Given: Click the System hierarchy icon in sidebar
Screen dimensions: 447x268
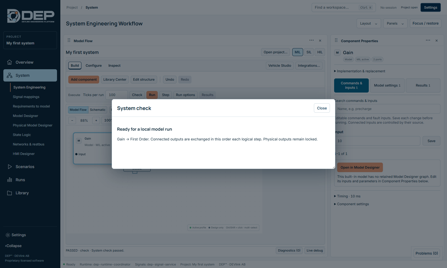Looking at the screenshot, I should point(9,75).
